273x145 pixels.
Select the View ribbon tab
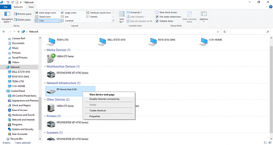[31, 7]
